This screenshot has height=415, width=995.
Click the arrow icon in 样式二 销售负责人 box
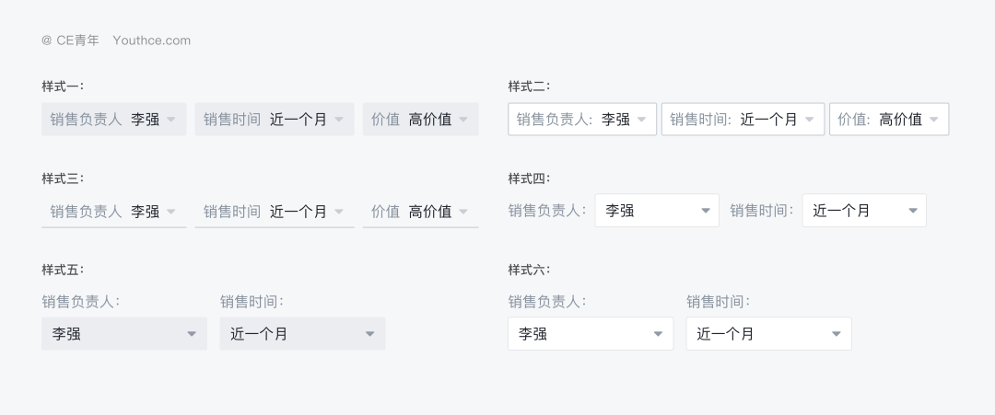pos(642,120)
